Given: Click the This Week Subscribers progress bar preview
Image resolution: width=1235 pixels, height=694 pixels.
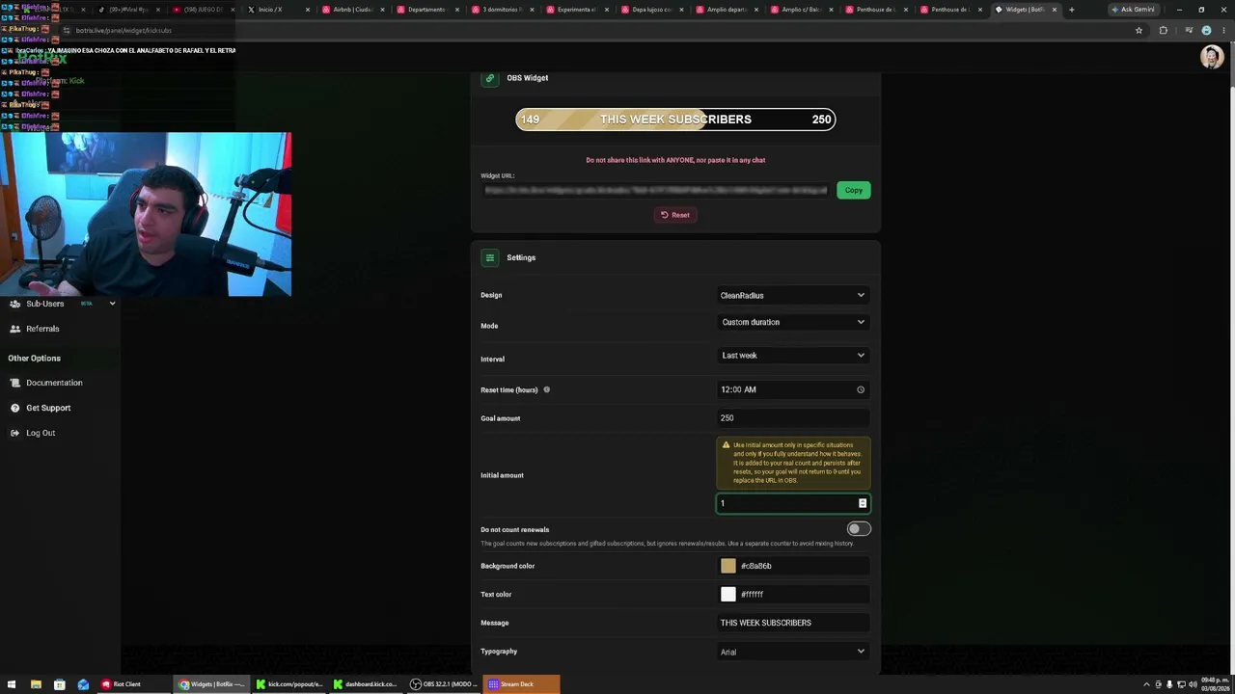Looking at the screenshot, I should tap(675, 120).
